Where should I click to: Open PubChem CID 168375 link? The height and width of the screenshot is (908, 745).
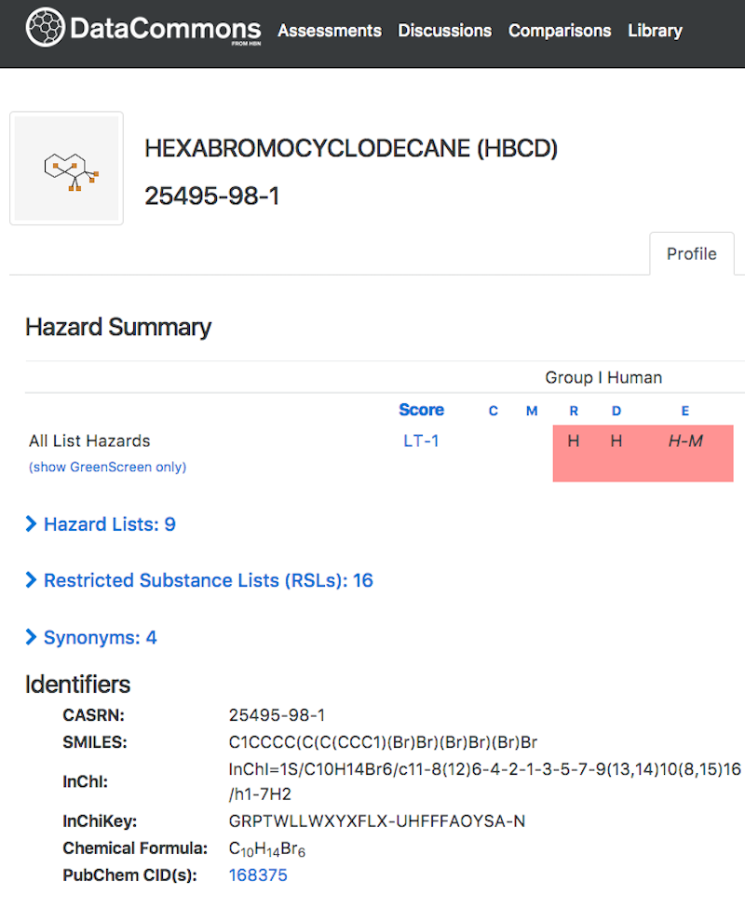point(258,875)
